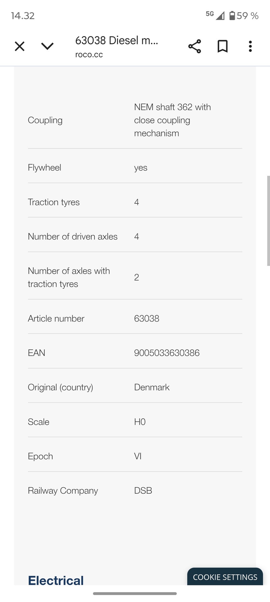Viewport: 270px width, 602px height.
Task: Click the page scrollbar thumb
Action: [x=268, y=220]
